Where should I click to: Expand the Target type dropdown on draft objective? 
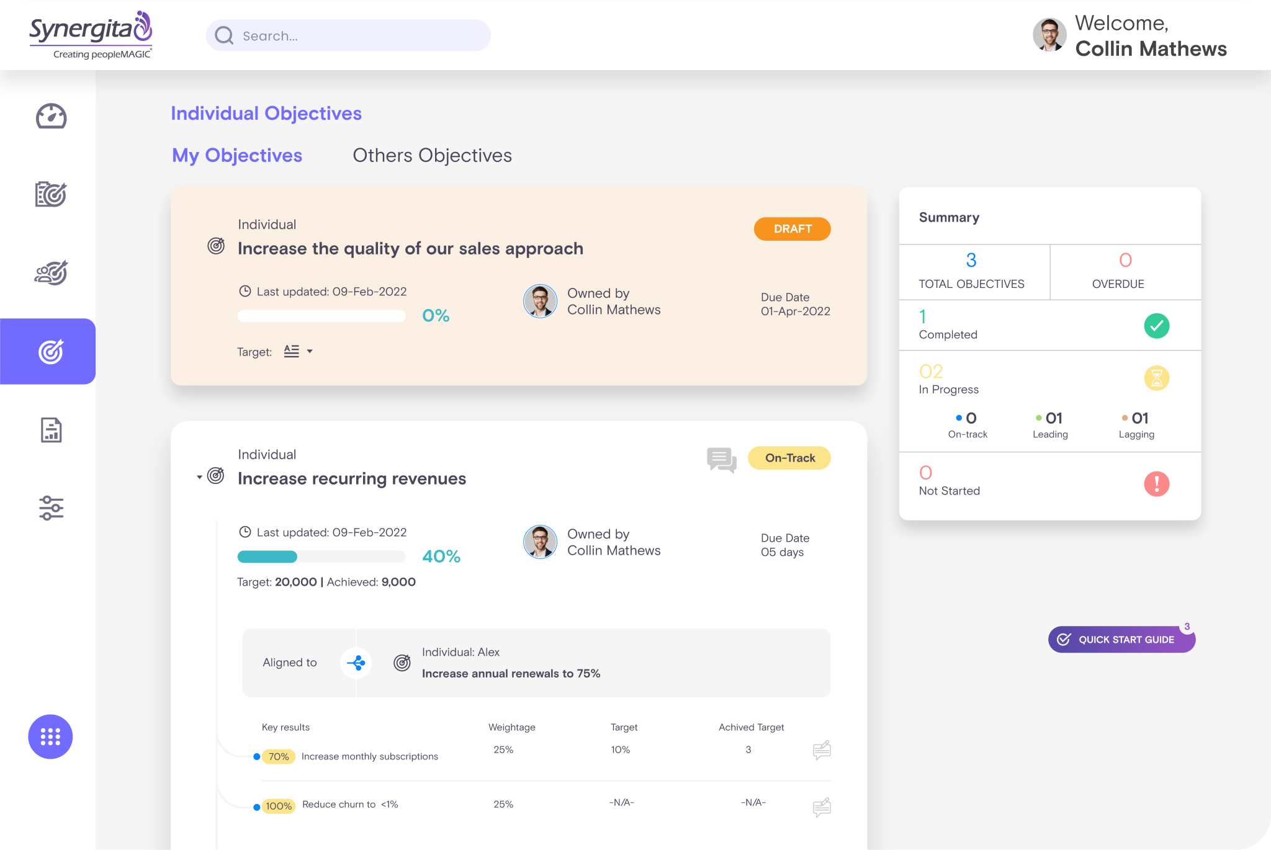(x=299, y=351)
